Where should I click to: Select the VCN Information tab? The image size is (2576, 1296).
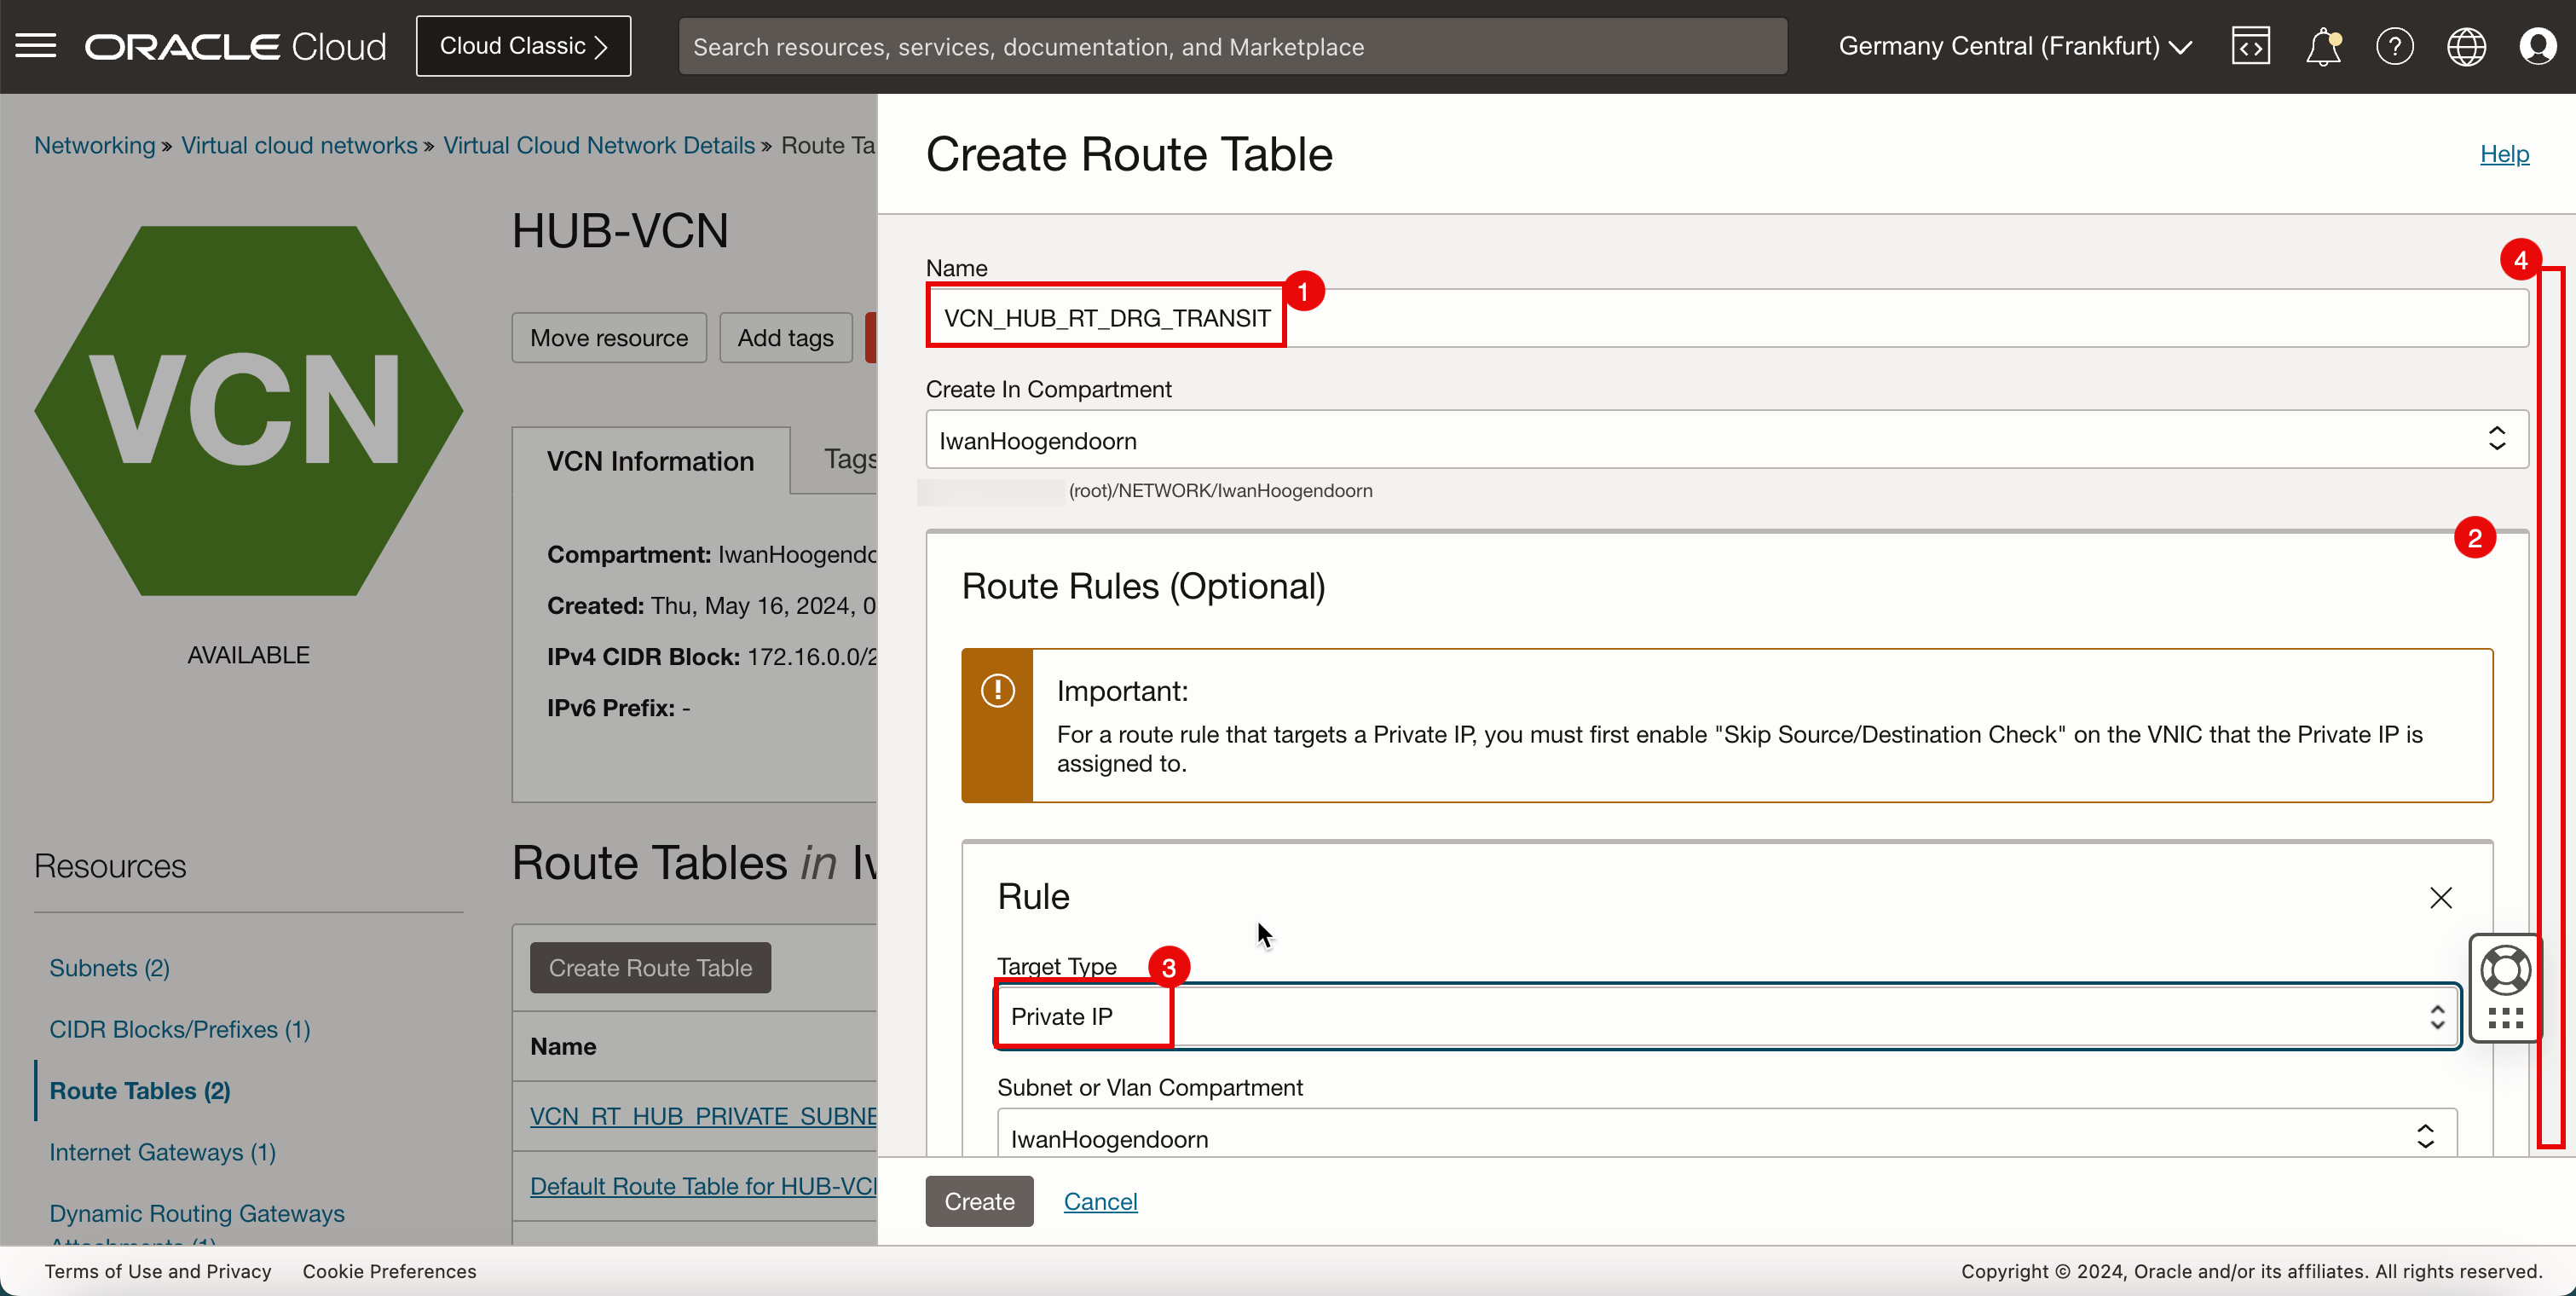(651, 460)
